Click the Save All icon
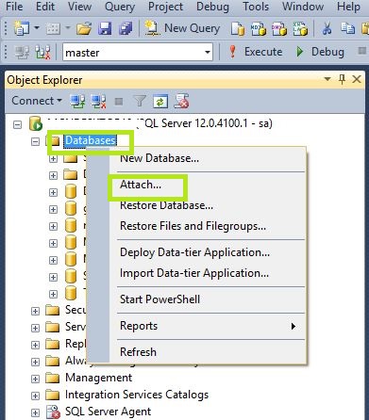369x420 pixels. coord(126,29)
